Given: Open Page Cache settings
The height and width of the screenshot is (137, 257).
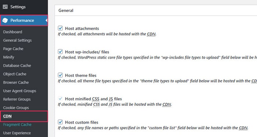Looking at the screenshot, I should point(13,49).
